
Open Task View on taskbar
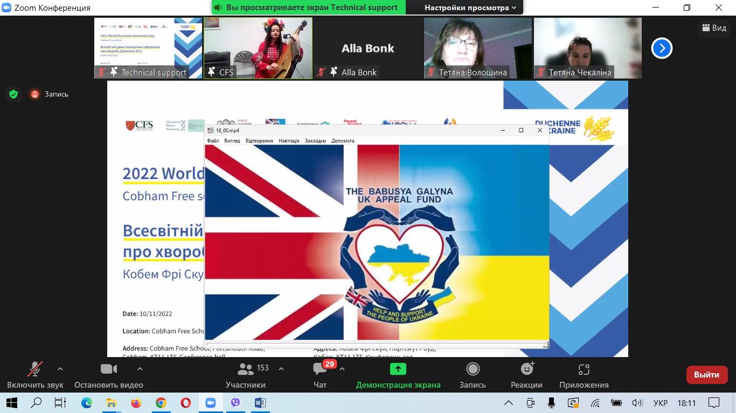pyautogui.click(x=60, y=402)
